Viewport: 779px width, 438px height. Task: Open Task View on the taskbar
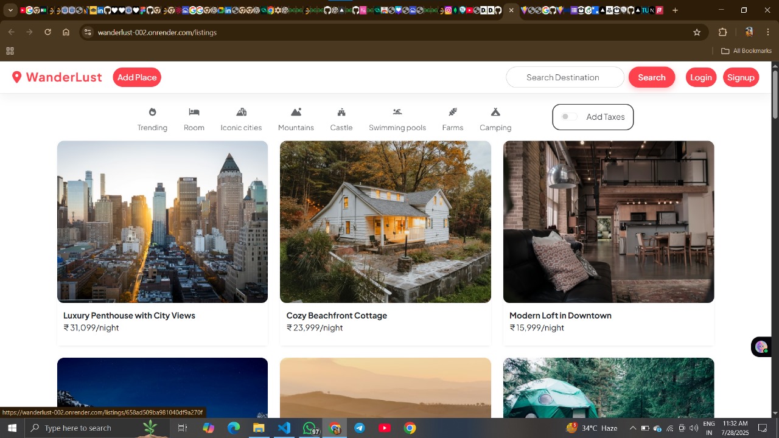(x=182, y=428)
